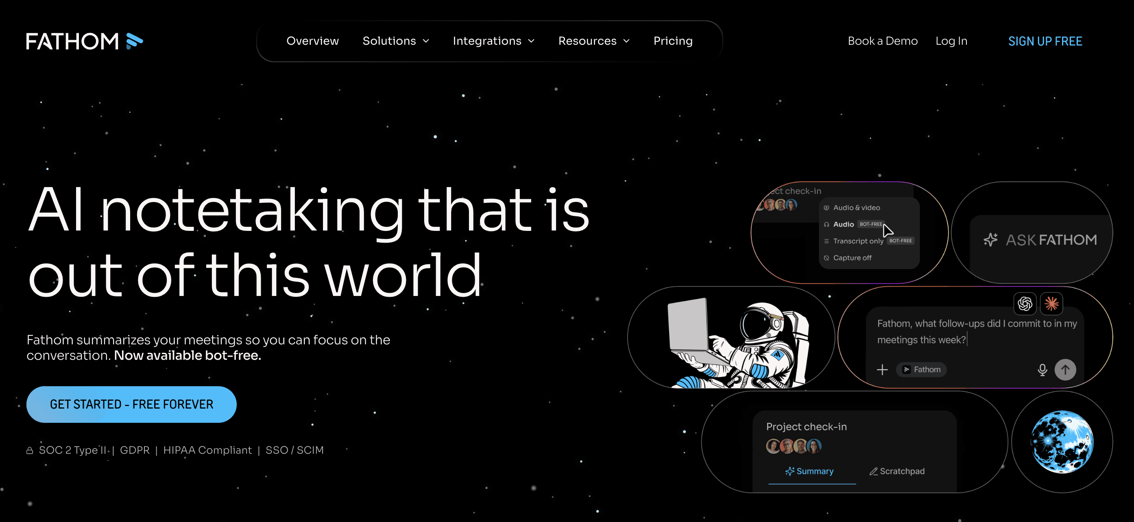The height and width of the screenshot is (522, 1134).
Task: Click into the 'what follow-ups did I commit' prompt
Action: pos(977,332)
